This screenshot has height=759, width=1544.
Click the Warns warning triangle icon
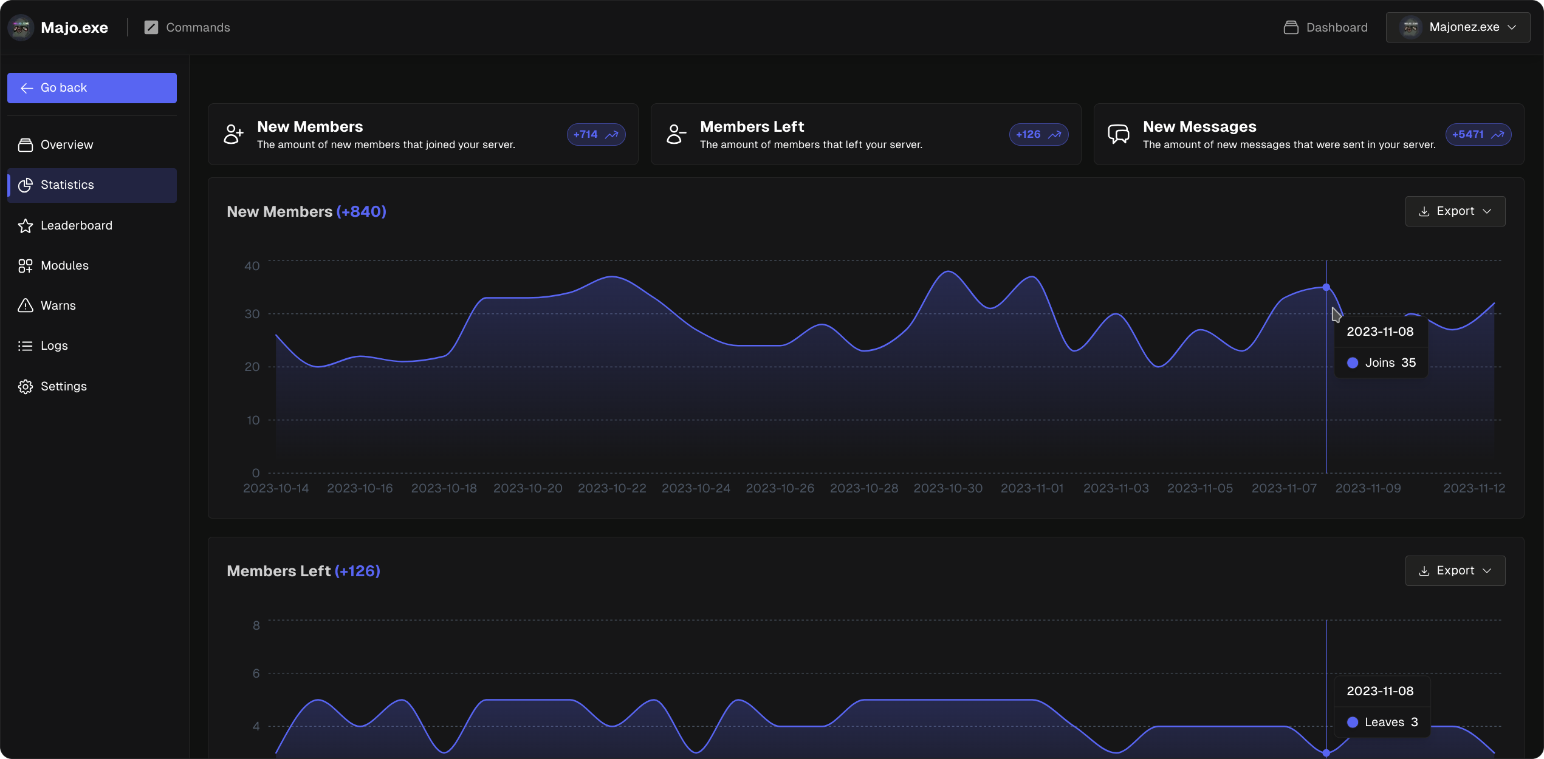[25, 305]
